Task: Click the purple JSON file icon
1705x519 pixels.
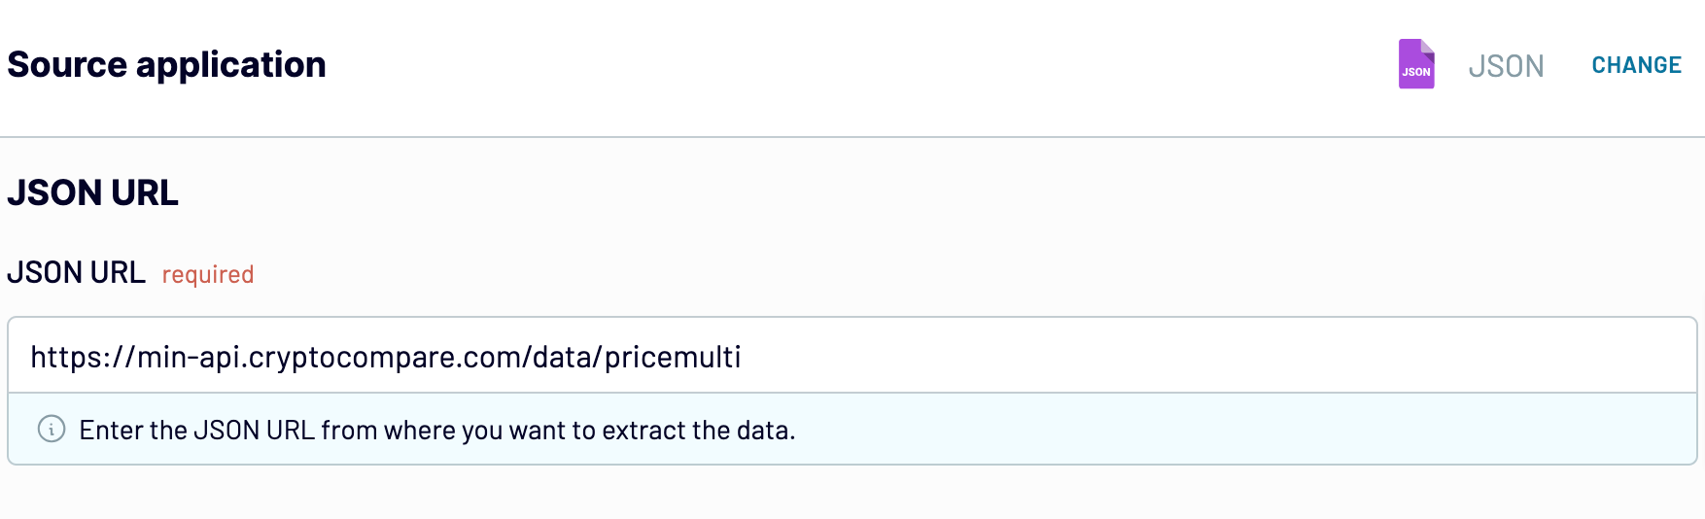Action: [x=1416, y=64]
